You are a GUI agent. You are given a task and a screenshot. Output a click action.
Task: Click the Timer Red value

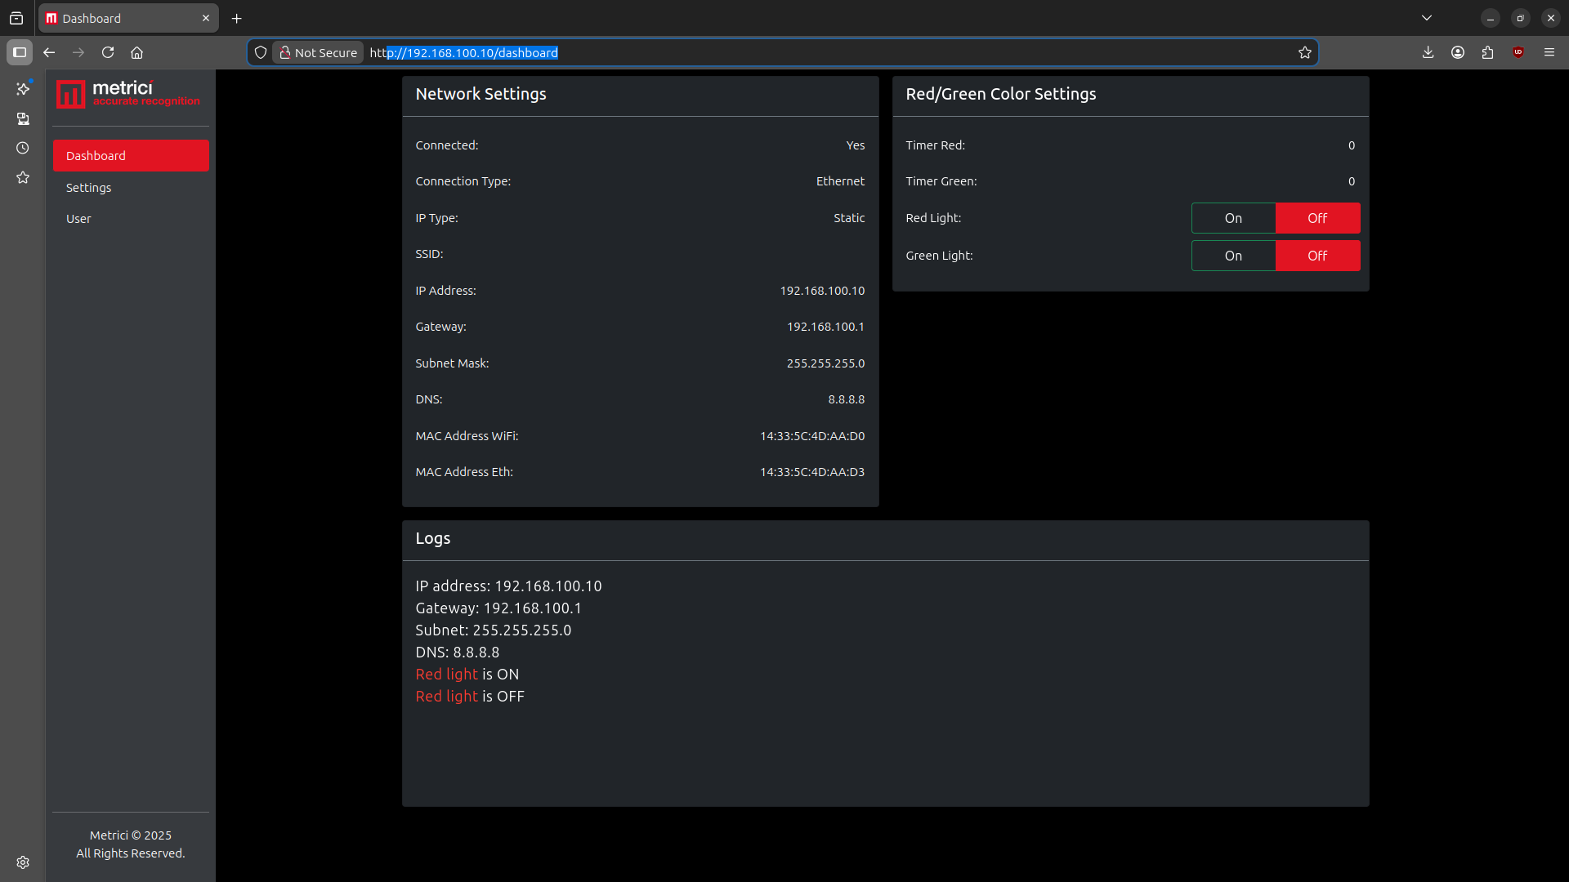[x=1352, y=145]
